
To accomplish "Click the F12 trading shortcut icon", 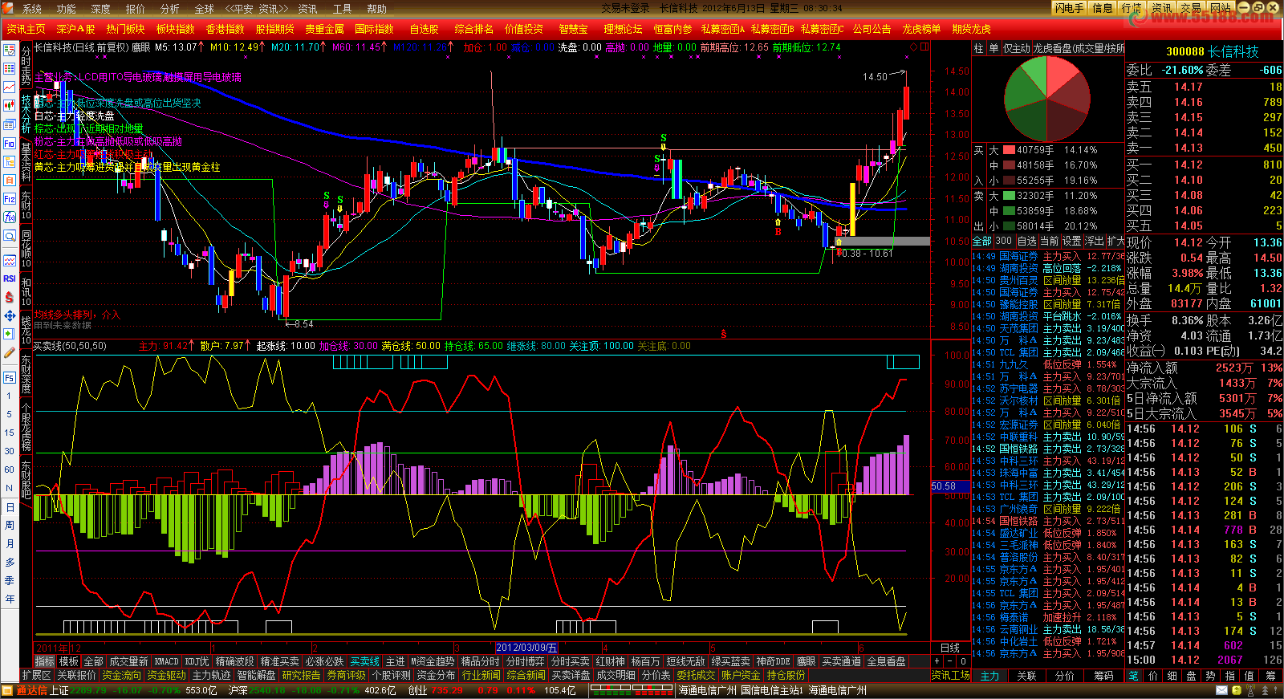I will coord(10,198).
